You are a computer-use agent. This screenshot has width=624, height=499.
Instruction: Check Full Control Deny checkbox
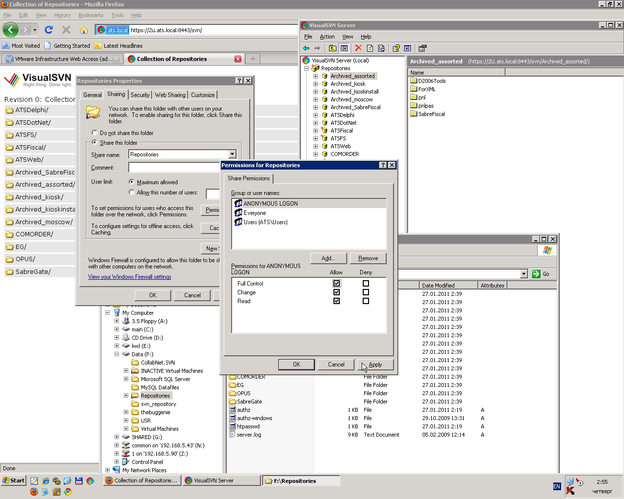click(x=366, y=284)
